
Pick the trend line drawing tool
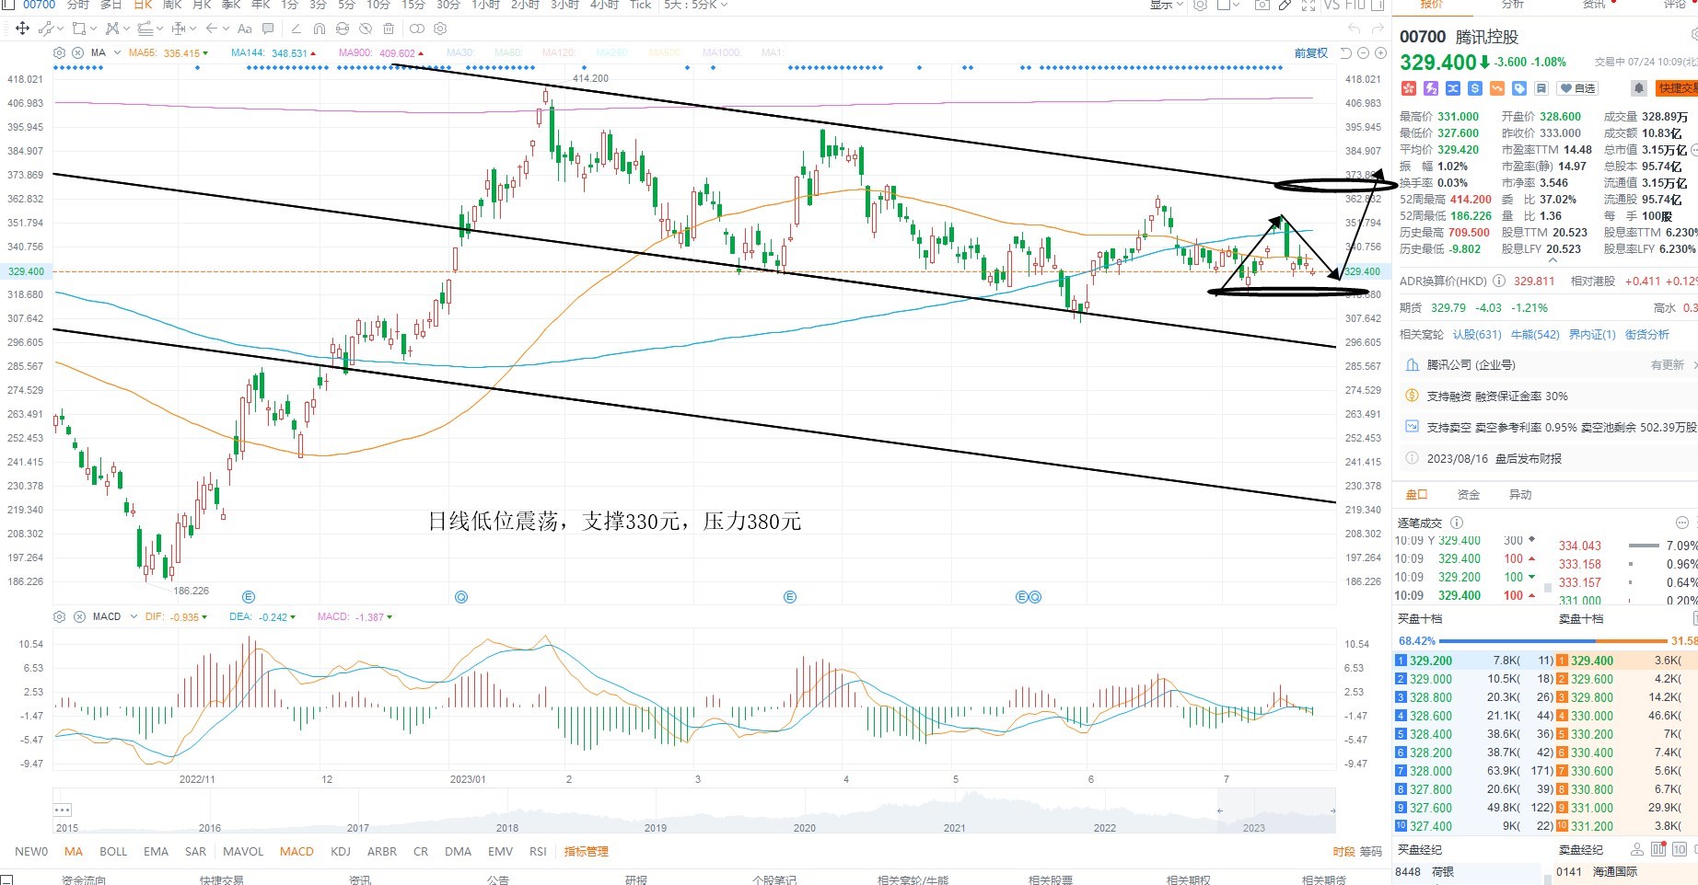[46, 29]
